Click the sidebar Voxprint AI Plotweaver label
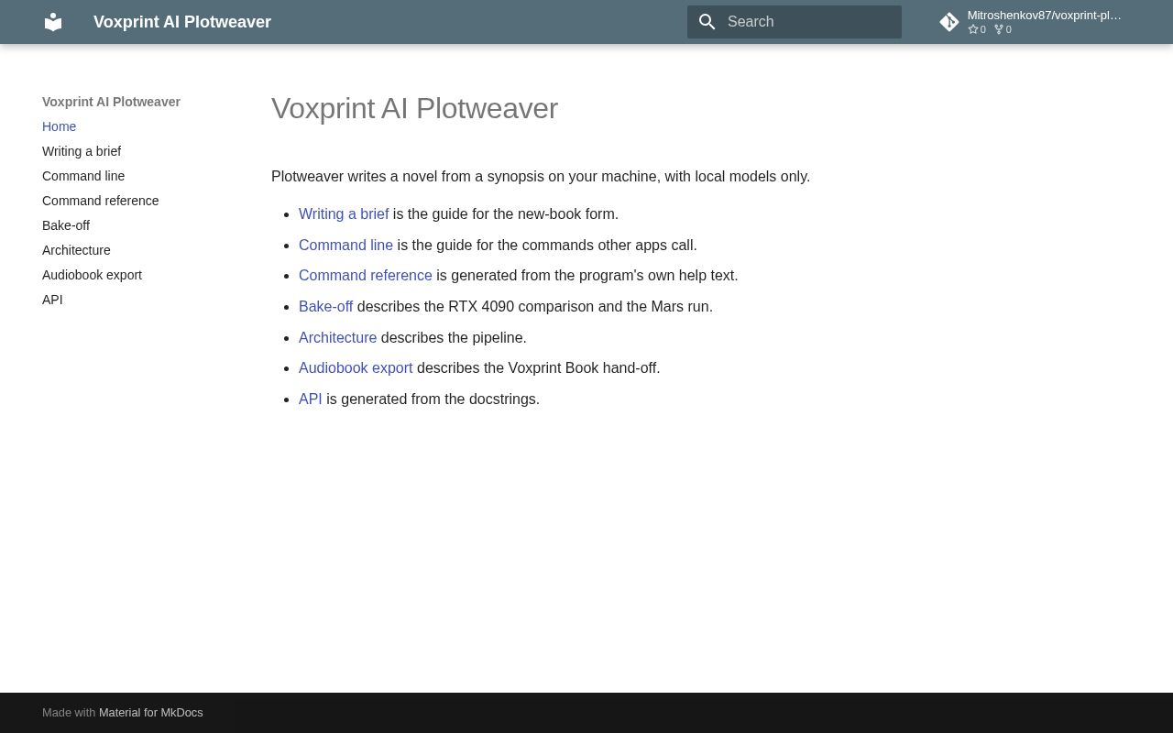 pos(111,102)
